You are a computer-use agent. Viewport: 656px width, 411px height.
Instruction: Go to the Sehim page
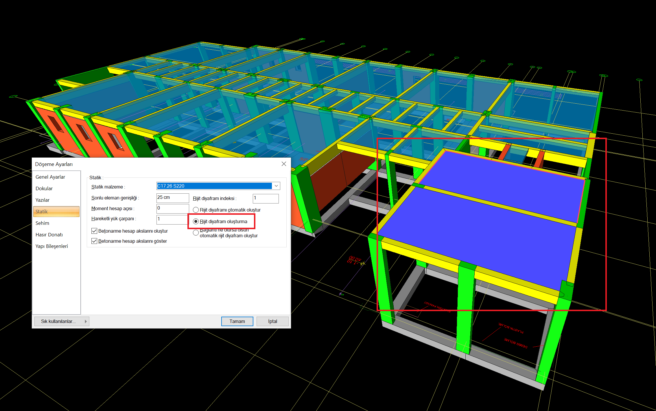point(43,223)
